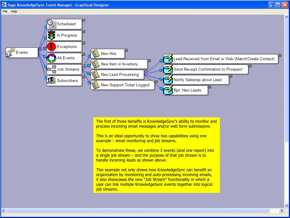Select the New Item in Inventory label
The width and height of the screenshot is (290, 218).
click(x=119, y=64)
